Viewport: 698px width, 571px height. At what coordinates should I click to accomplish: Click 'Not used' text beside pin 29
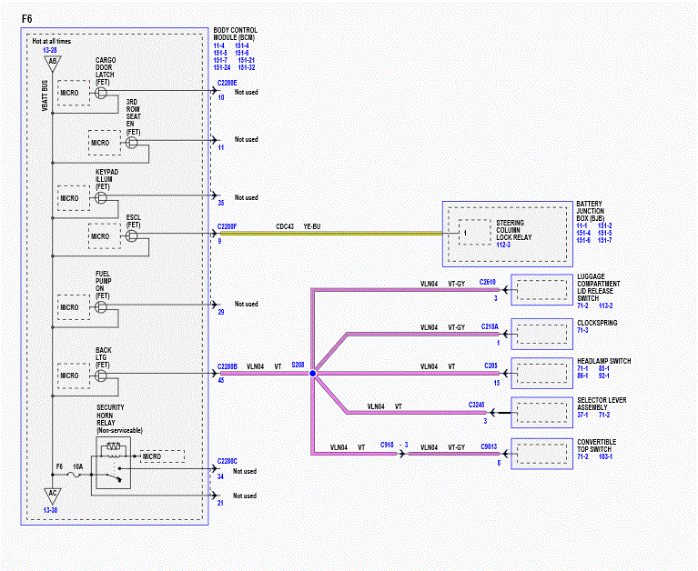pyautogui.click(x=247, y=305)
